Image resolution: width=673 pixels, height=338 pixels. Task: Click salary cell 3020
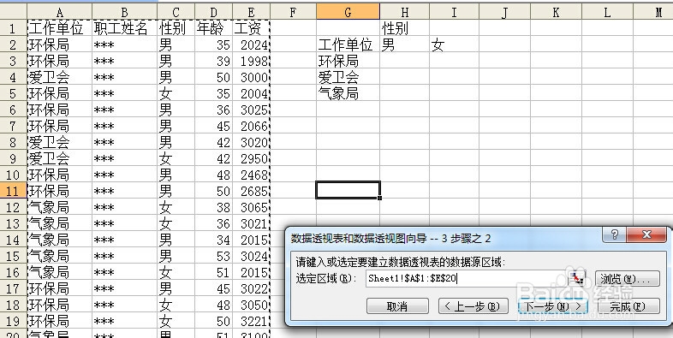(251, 142)
